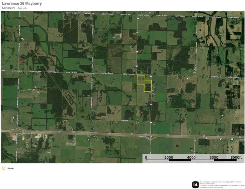Viewport: 245px width, 189px height.
Task: Click the County Rd 2131 road label
Action: (x=127, y=121)
